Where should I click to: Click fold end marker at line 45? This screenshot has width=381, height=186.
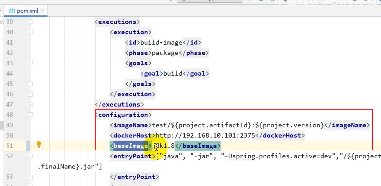point(30,84)
